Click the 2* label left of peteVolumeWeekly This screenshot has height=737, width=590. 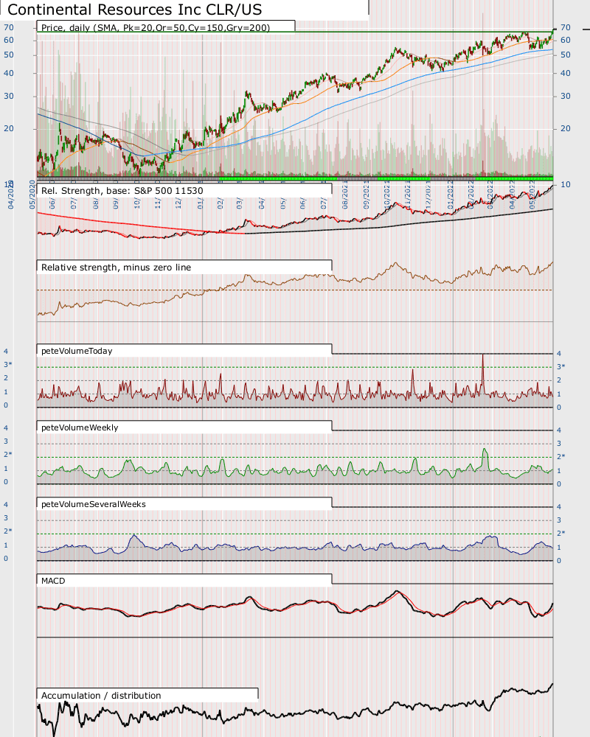point(8,454)
